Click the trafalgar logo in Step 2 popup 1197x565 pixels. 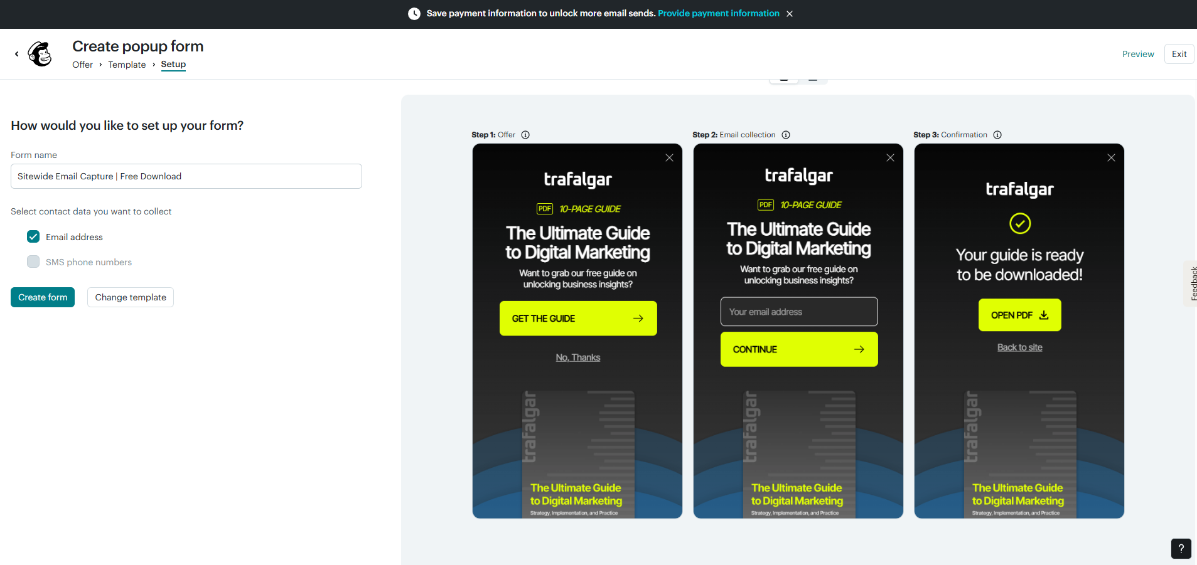pyautogui.click(x=799, y=176)
